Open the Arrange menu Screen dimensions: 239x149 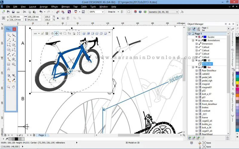tap(44, 7)
